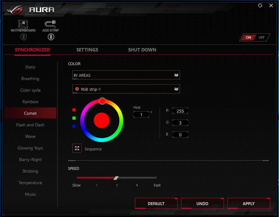Click the R value field
The height and width of the screenshot is (217, 279).
click(180, 111)
